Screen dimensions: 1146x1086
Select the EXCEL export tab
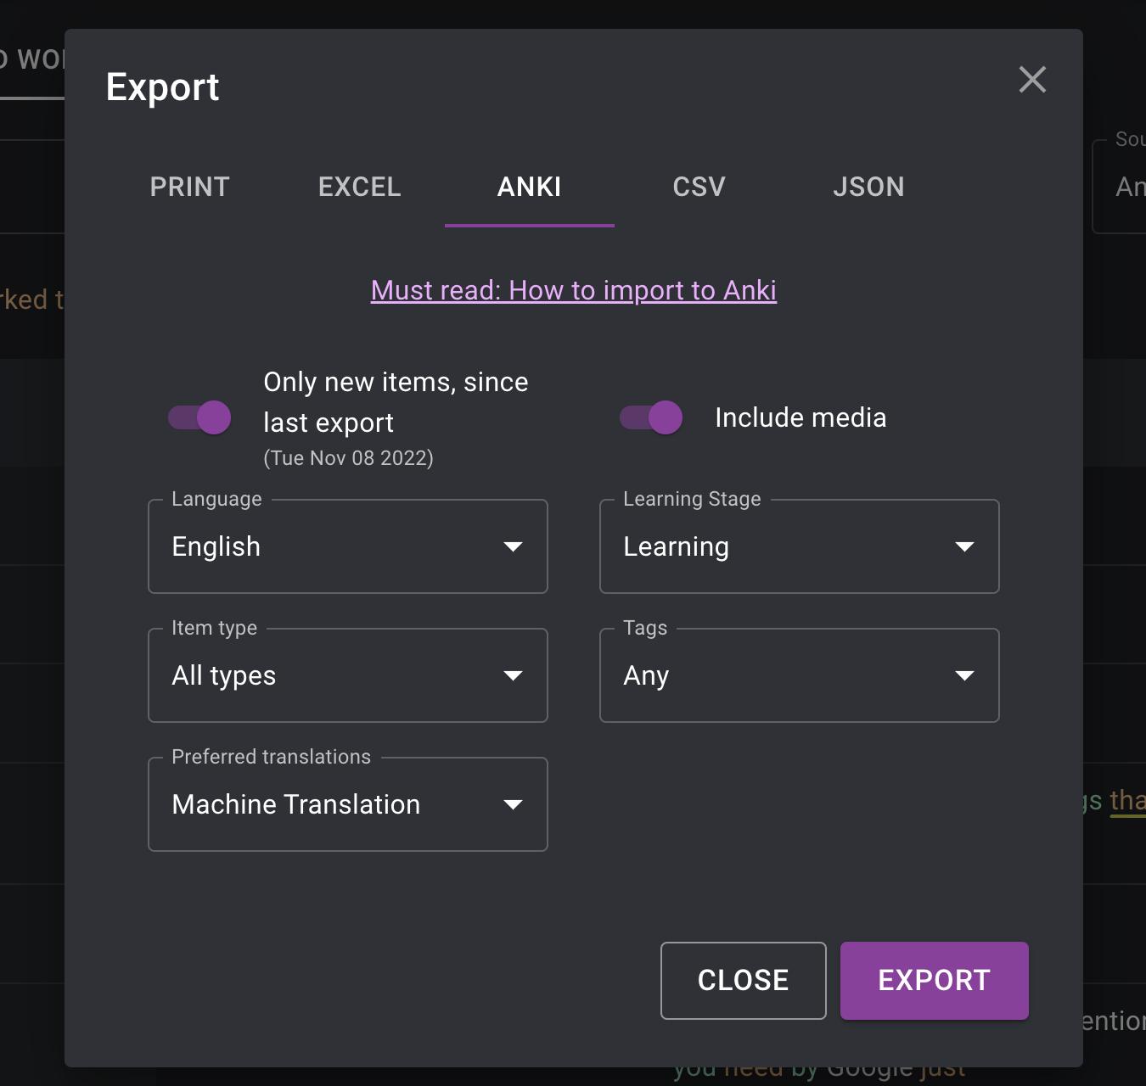tap(359, 187)
